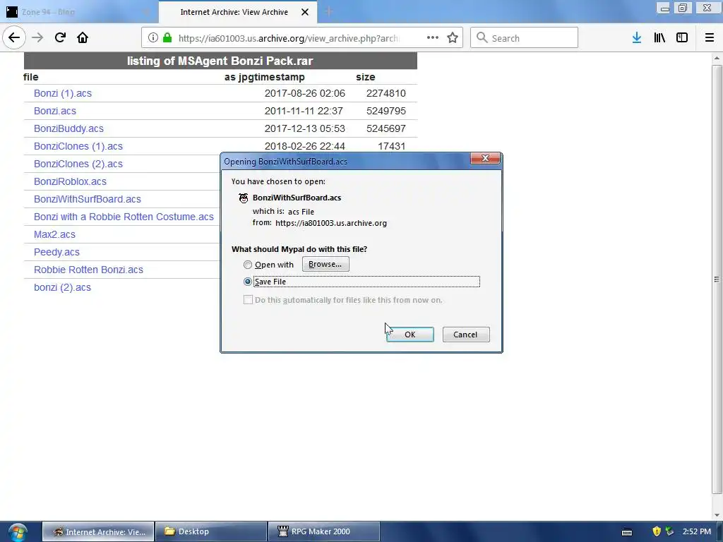Open the on-screen keyboard tray icon
The height and width of the screenshot is (542, 723).
(627, 532)
